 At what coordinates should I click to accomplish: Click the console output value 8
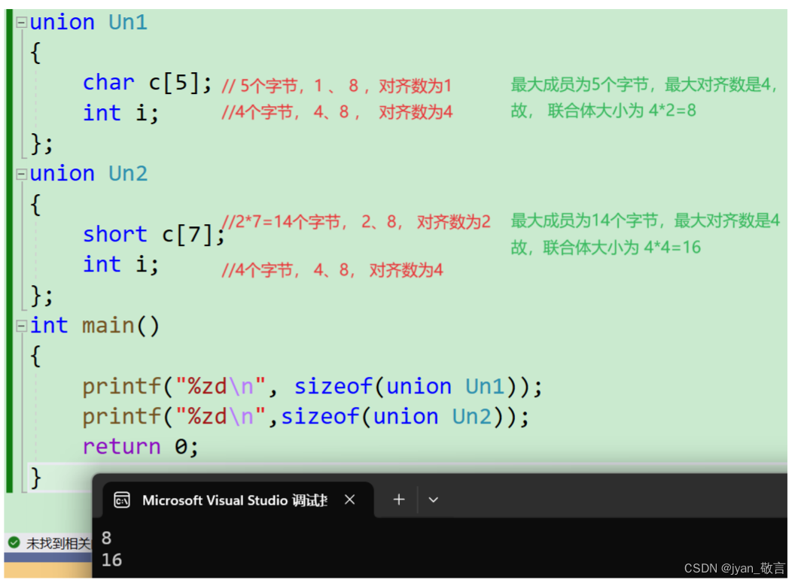click(106, 538)
